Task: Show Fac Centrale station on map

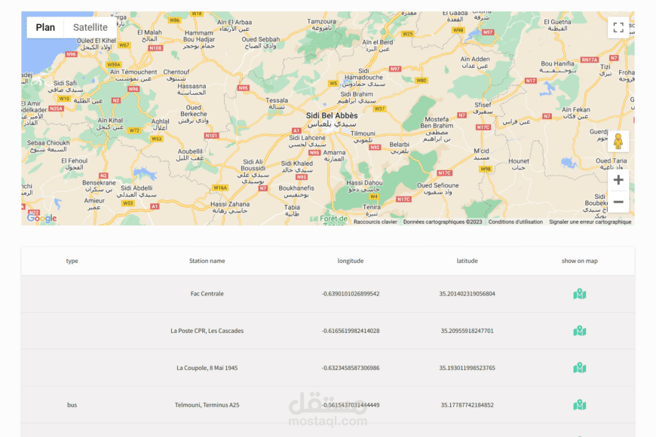Action: click(x=579, y=294)
